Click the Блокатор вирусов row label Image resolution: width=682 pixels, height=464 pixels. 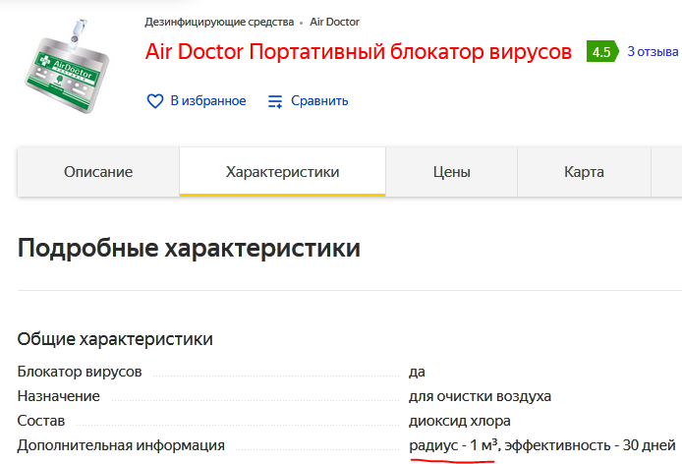(80, 372)
